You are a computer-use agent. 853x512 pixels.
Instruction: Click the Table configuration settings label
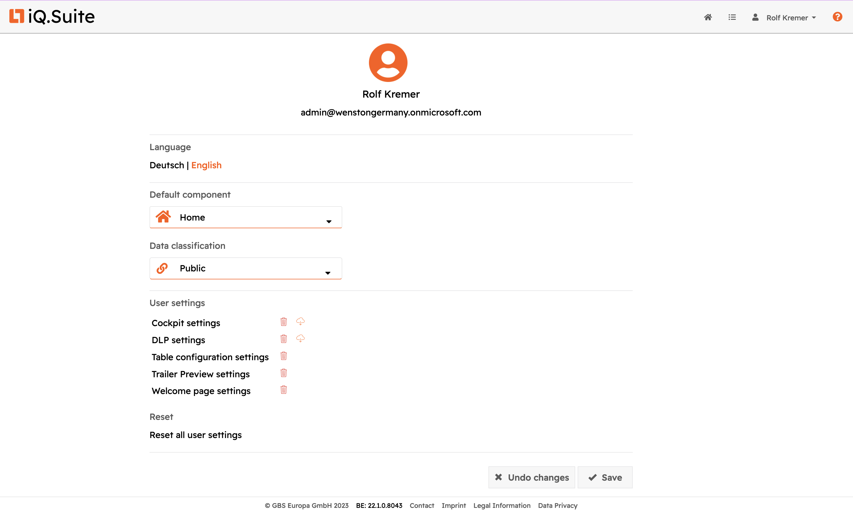coord(210,357)
